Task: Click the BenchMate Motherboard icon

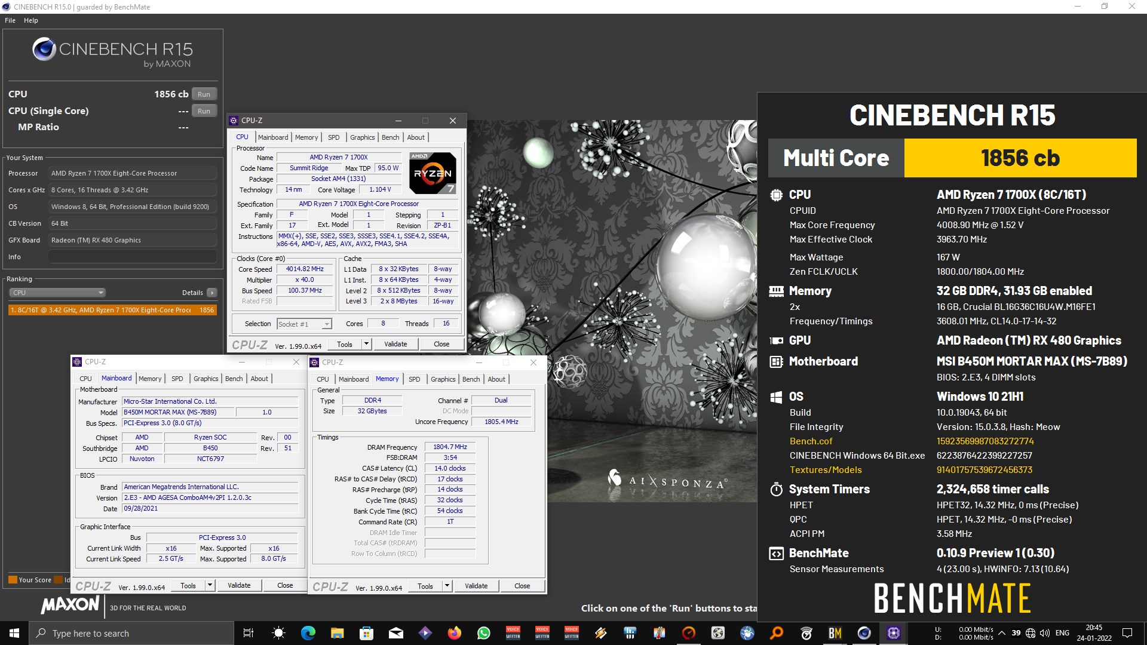Action: tap(776, 361)
